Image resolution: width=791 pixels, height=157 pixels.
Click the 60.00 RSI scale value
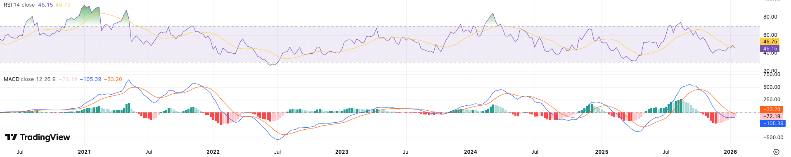click(x=770, y=35)
